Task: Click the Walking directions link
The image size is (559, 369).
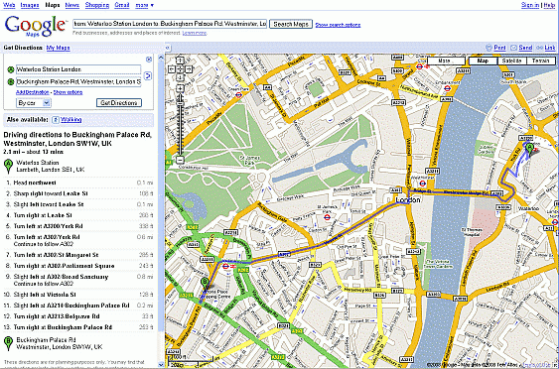Action: click(x=70, y=120)
